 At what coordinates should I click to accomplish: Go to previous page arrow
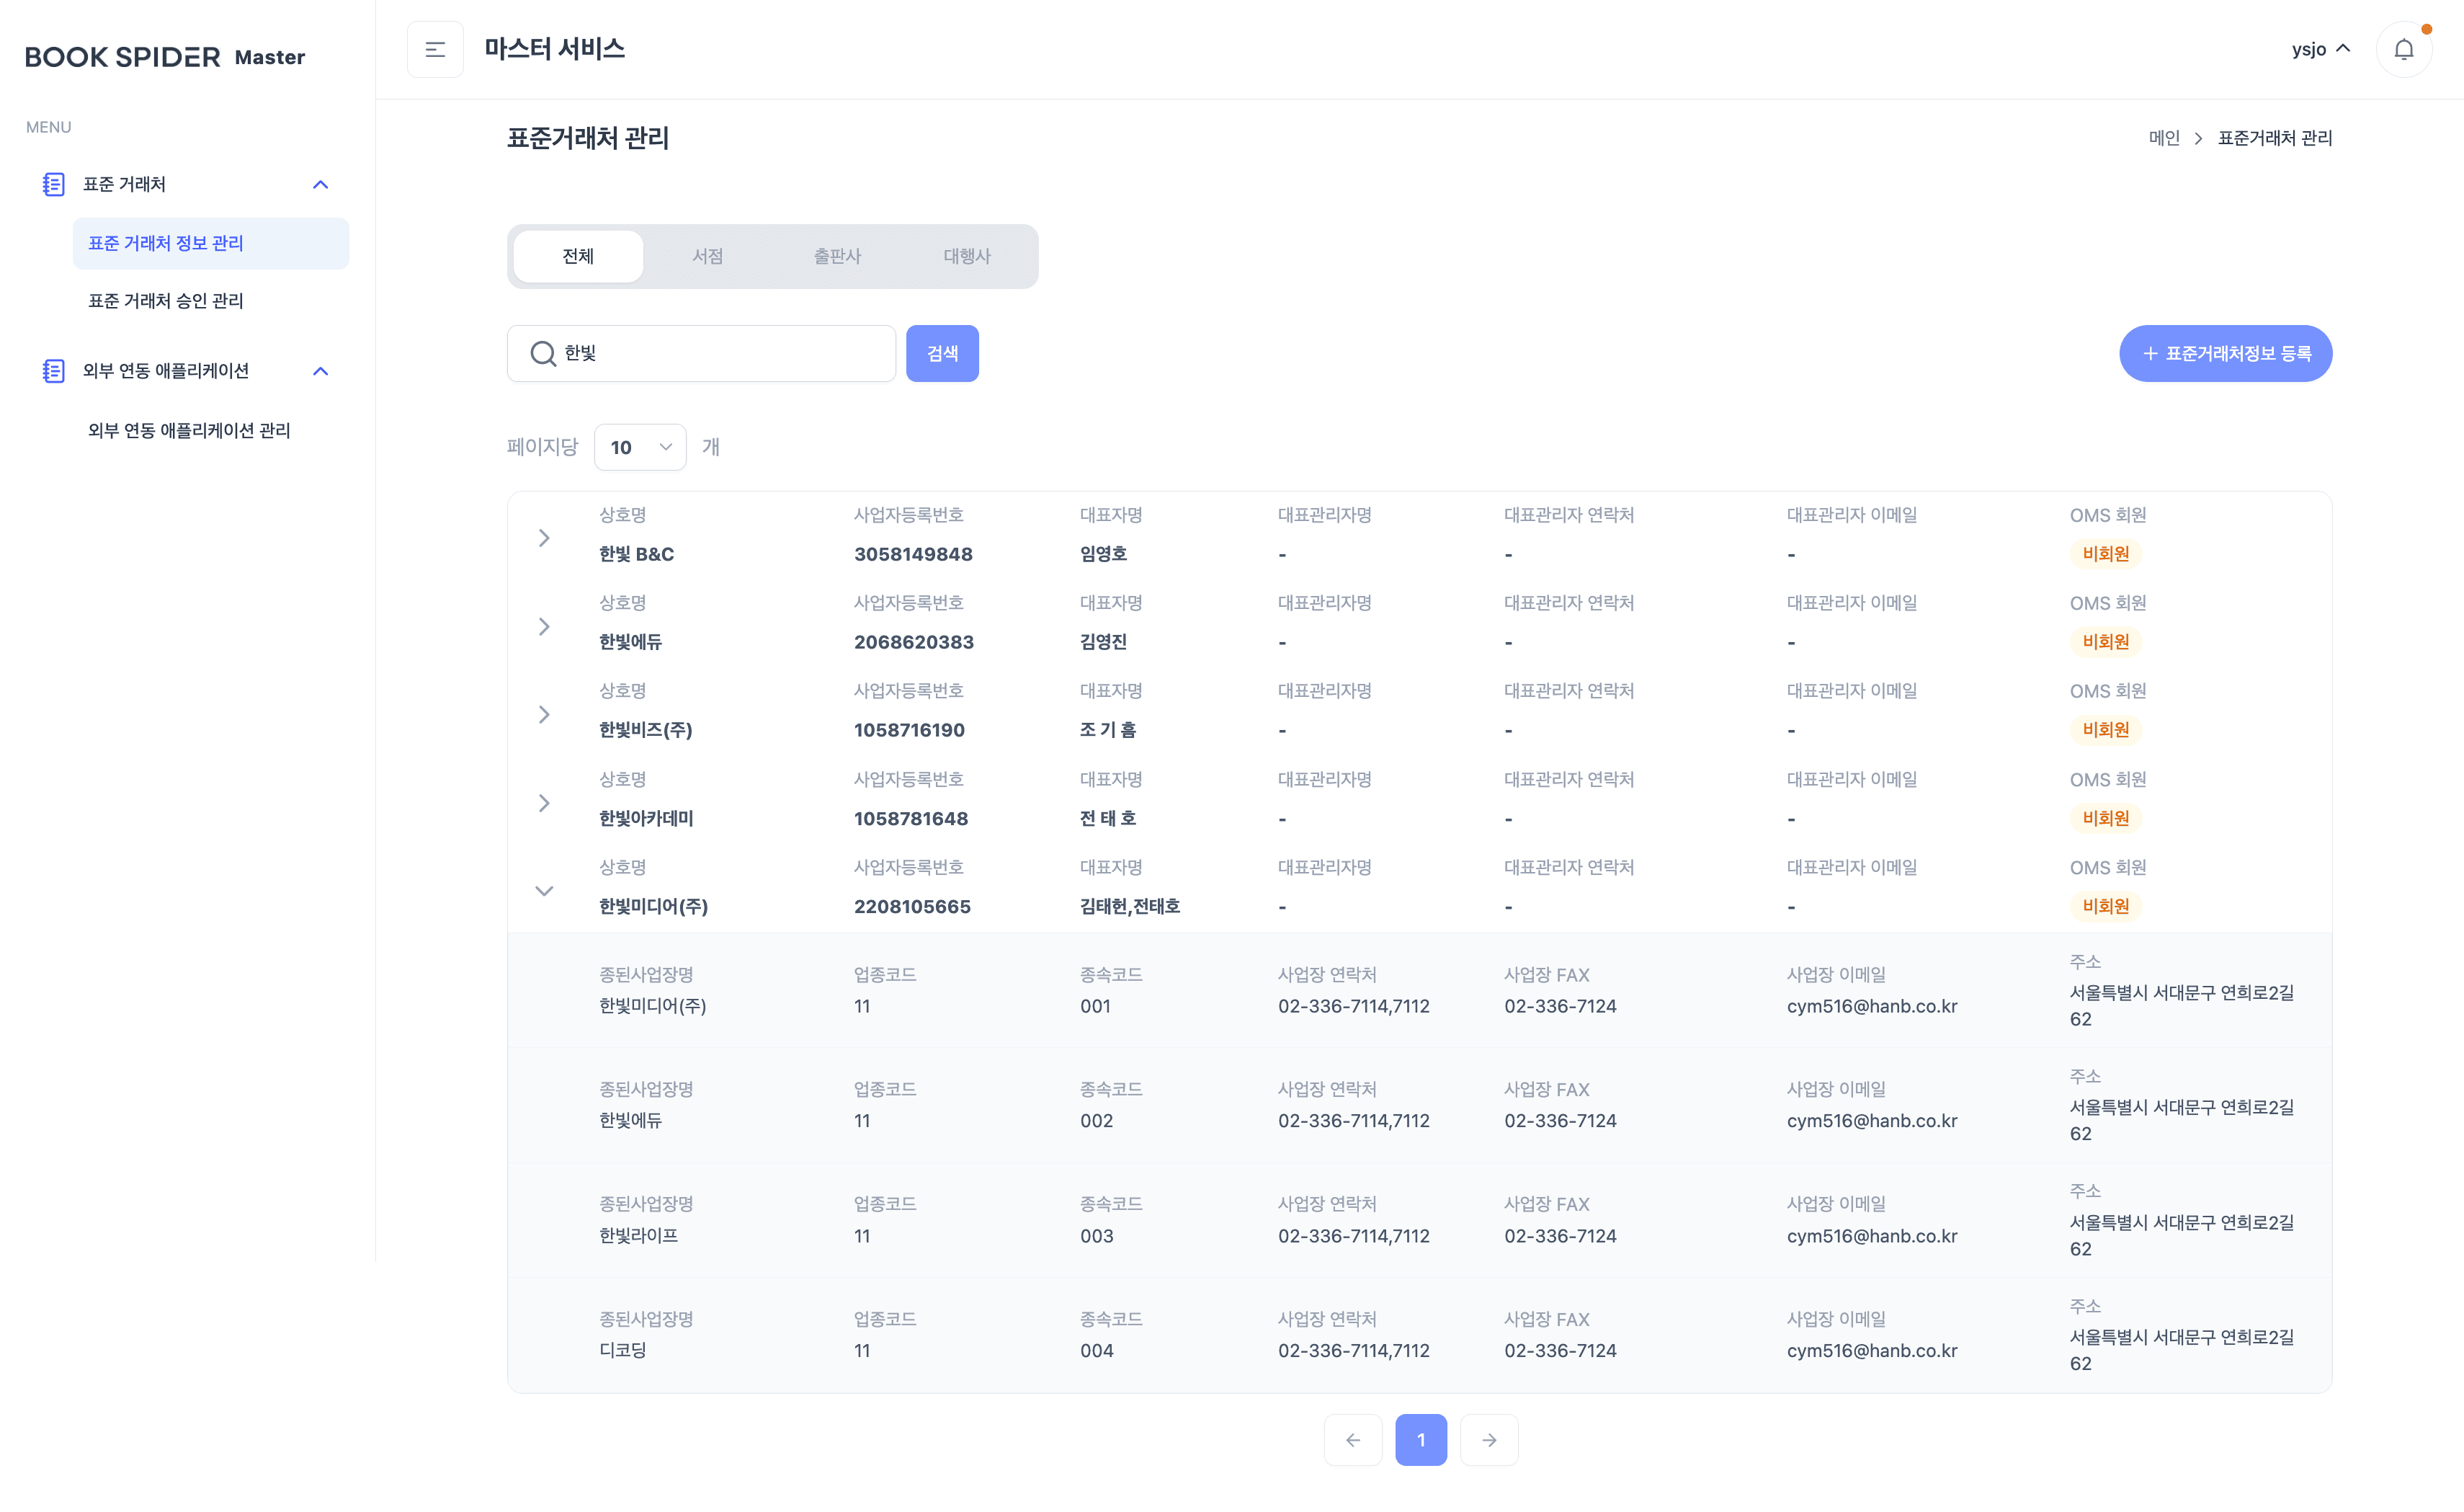(x=1353, y=1439)
